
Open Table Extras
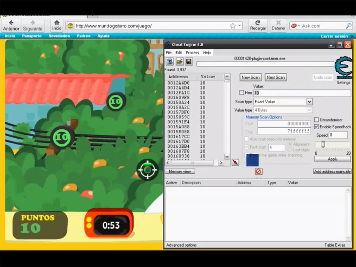[335, 245]
